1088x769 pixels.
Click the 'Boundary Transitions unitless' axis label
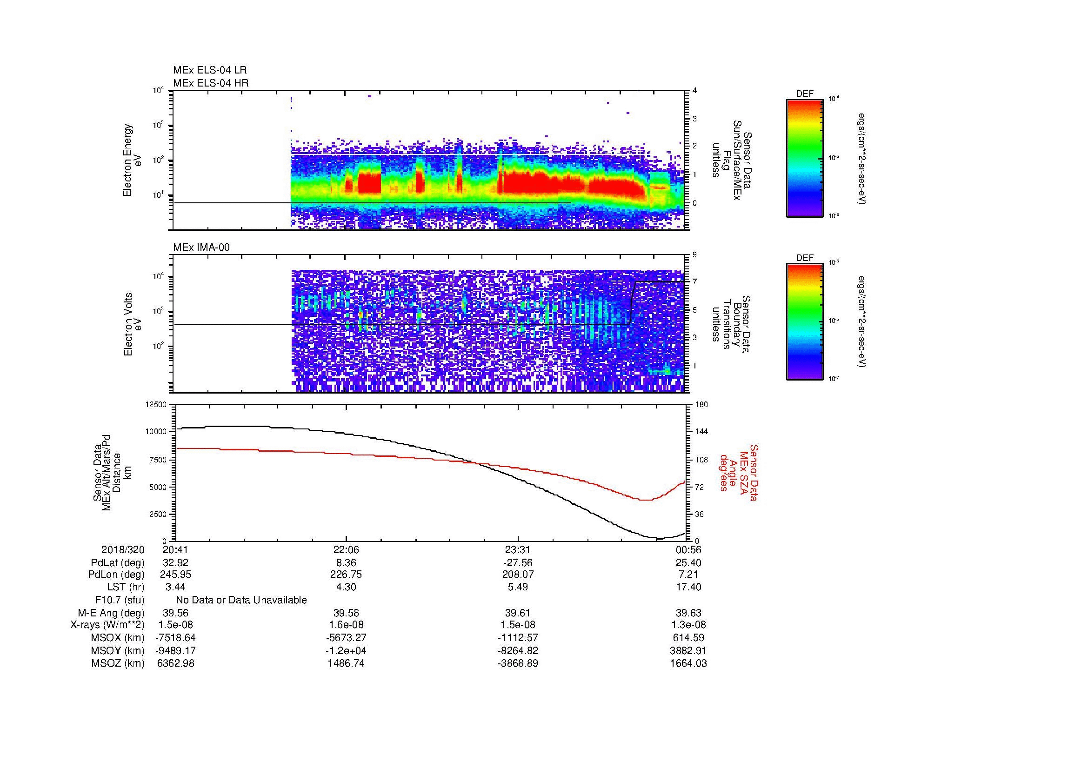point(732,325)
